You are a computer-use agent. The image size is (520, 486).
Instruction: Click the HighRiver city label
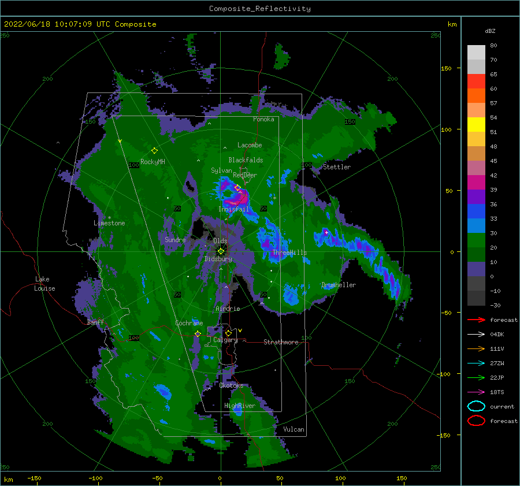click(x=240, y=406)
